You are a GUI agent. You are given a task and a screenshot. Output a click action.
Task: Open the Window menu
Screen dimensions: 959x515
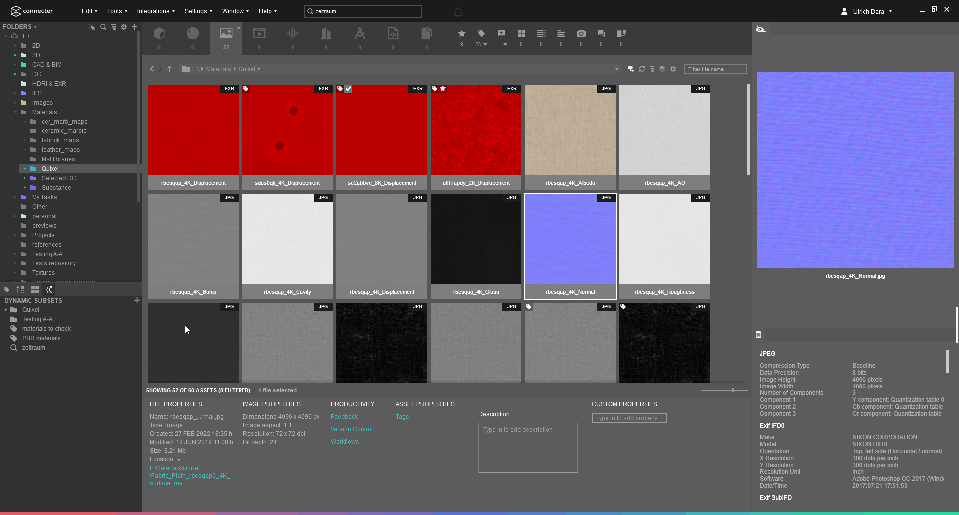point(236,11)
